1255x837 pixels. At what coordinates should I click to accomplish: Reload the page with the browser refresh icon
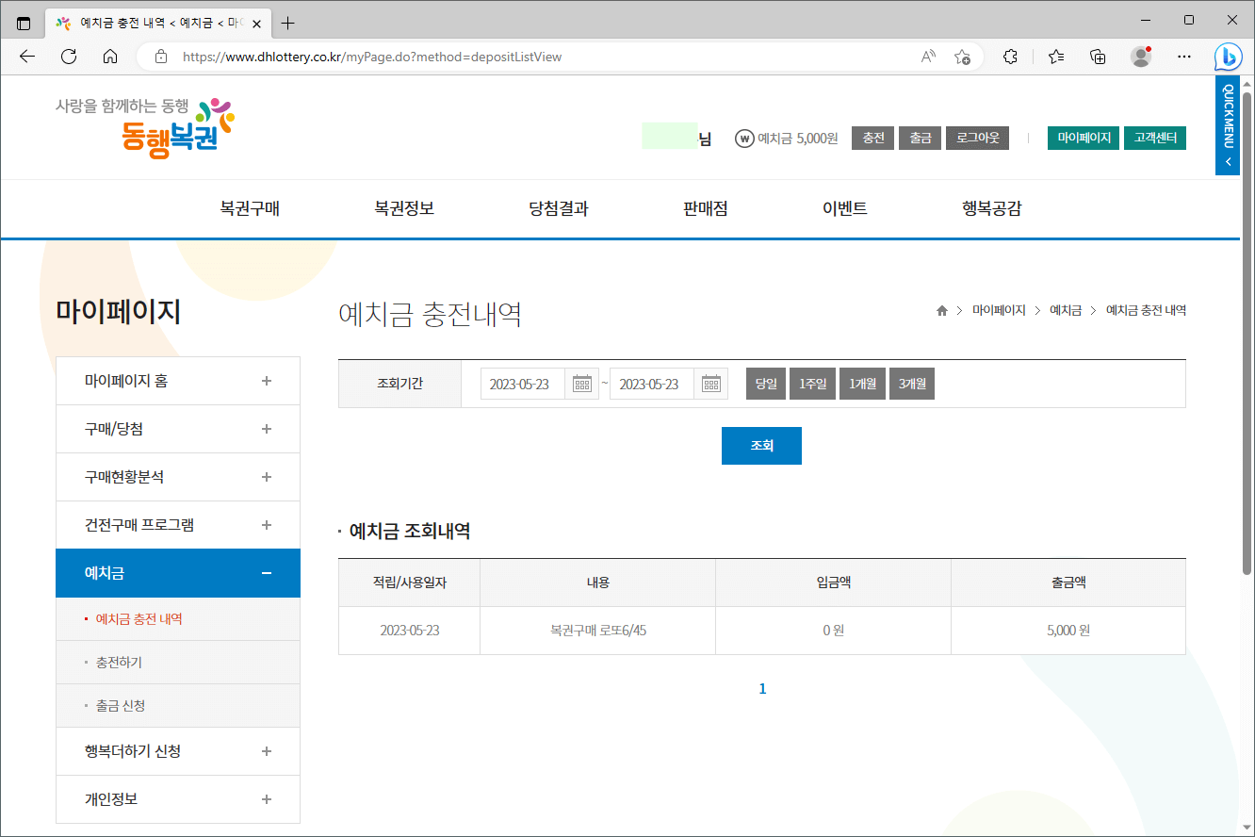(x=68, y=57)
